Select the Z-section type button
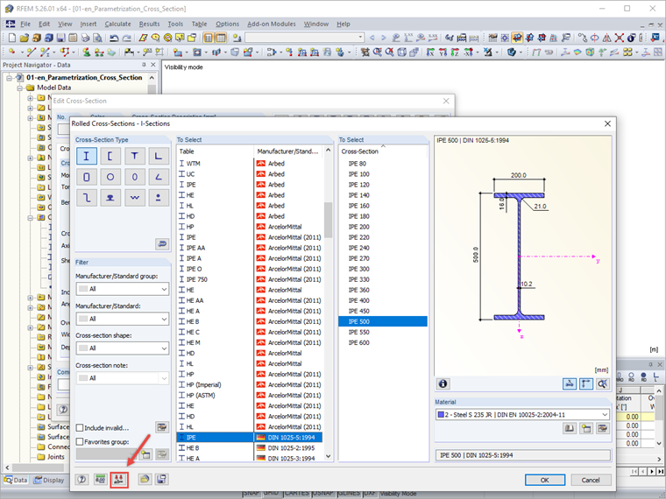This screenshot has width=666, height=499. coord(86,197)
